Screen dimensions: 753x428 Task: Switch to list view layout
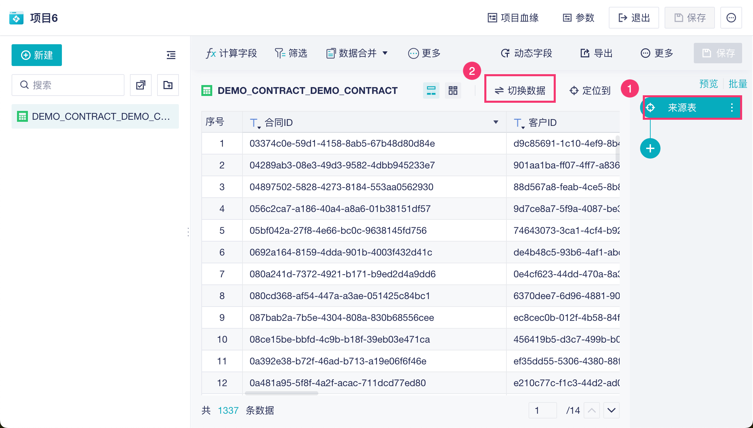pyautogui.click(x=431, y=90)
